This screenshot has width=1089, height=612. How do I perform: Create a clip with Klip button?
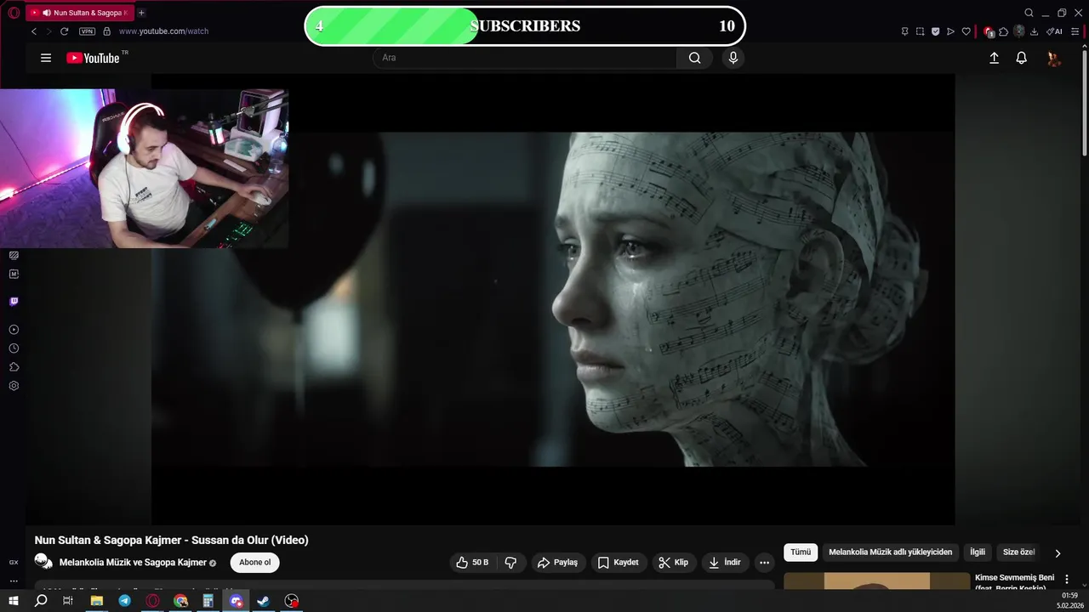click(x=674, y=563)
